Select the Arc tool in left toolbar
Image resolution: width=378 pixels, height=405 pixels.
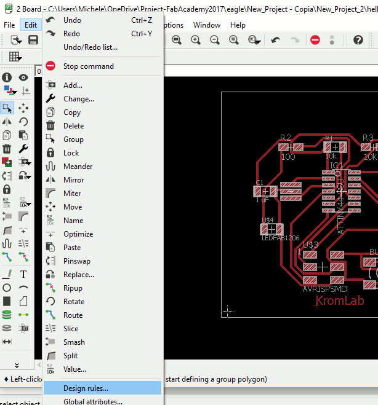click(23, 287)
